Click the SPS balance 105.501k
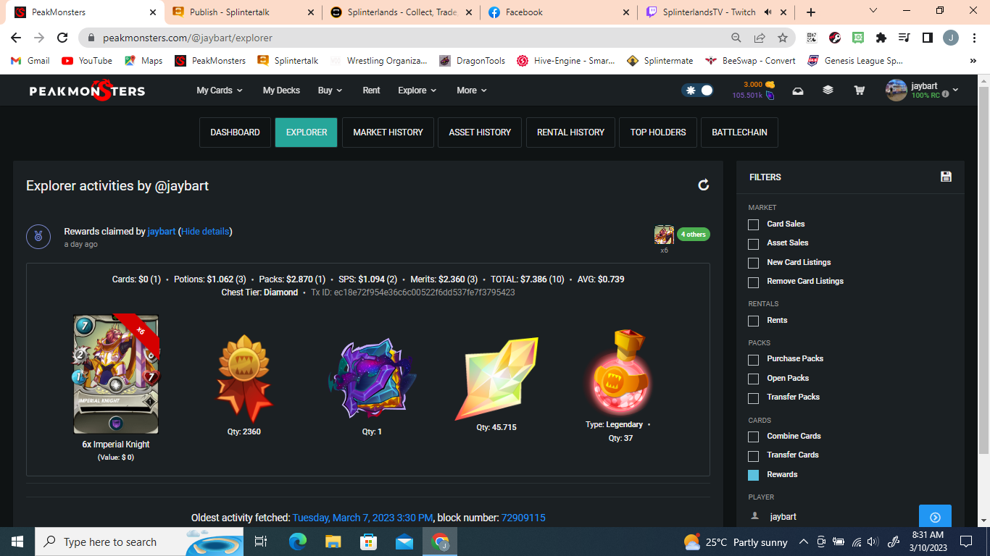 coord(753,96)
